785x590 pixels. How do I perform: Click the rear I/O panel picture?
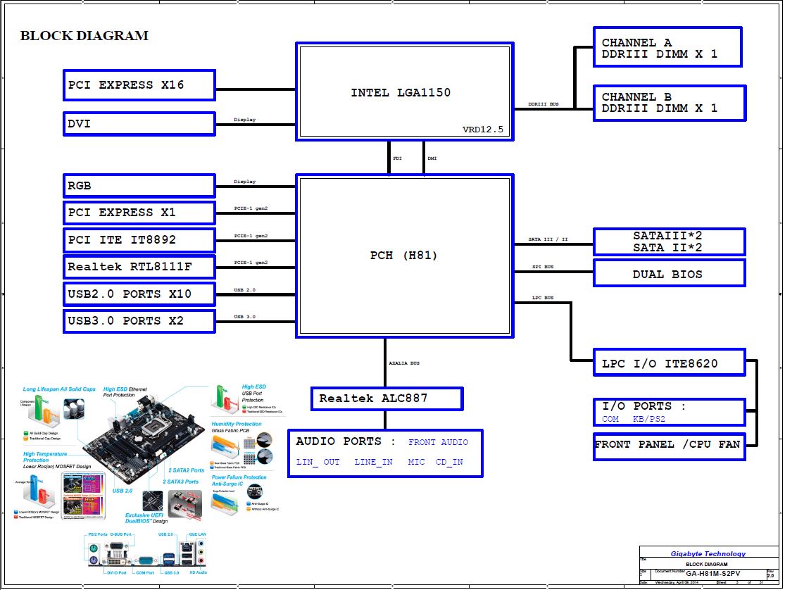(146, 553)
